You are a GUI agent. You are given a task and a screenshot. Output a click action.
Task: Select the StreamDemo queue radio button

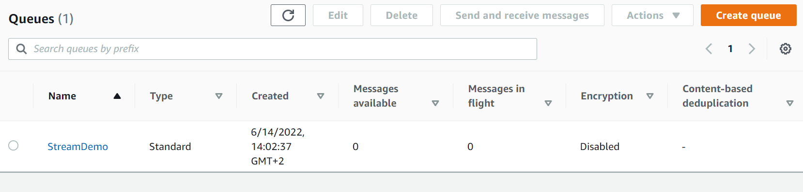pyautogui.click(x=14, y=146)
